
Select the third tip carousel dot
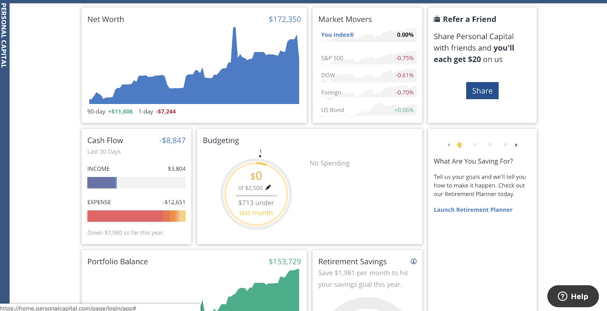490,145
